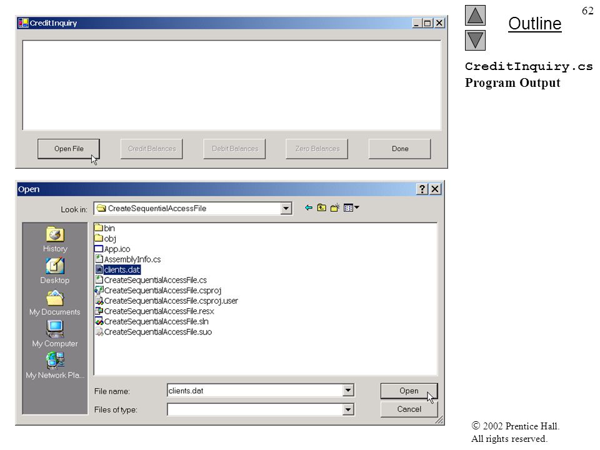The width and height of the screenshot is (600, 450).
Task: Click the File name text field
Action: coord(255,391)
